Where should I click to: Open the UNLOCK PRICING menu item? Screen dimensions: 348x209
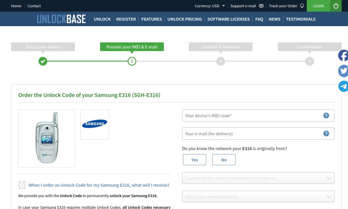pyautogui.click(x=185, y=19)
